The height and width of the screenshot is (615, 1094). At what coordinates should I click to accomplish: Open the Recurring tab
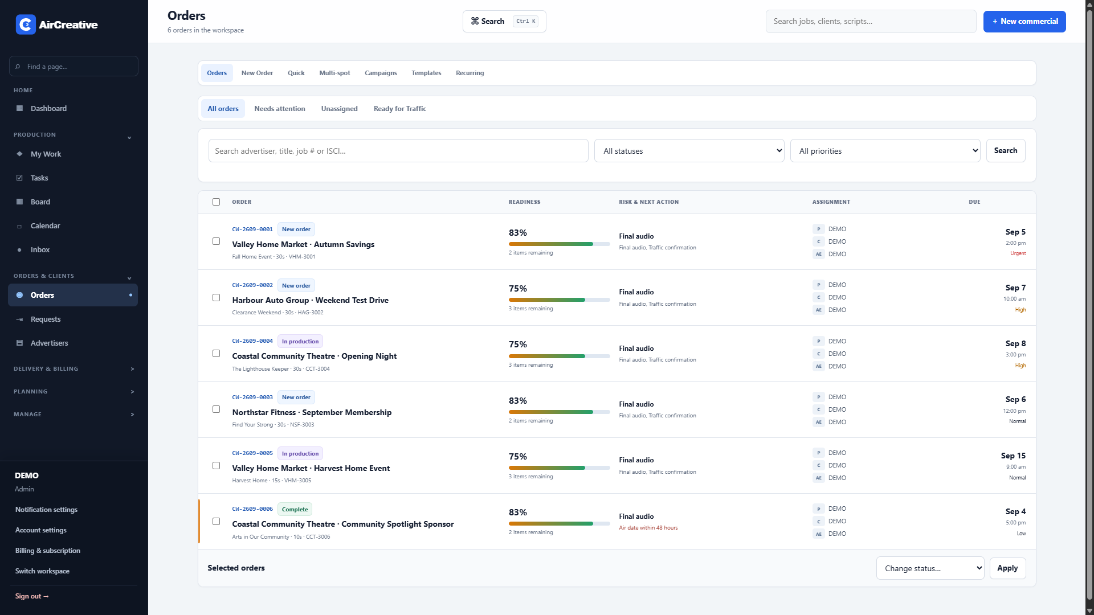coord(470,73)
